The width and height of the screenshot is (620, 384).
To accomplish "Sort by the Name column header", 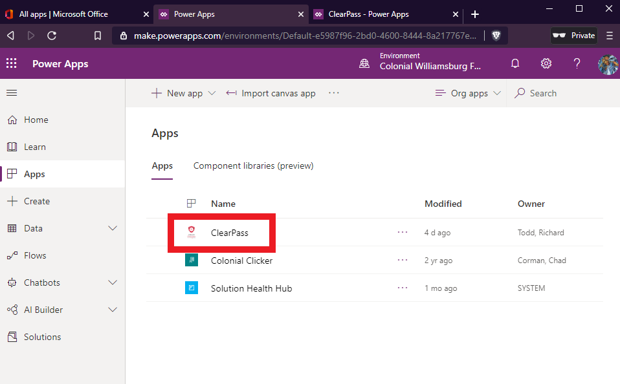I will click(223, 204).
